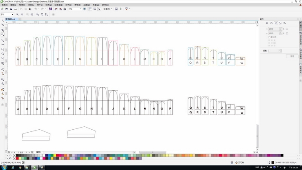The width and height of the screenshot is (302, 170).
Task: Expand the upper color palette flyout arrow
Action: pyautogui.click(x=7, y=155)
